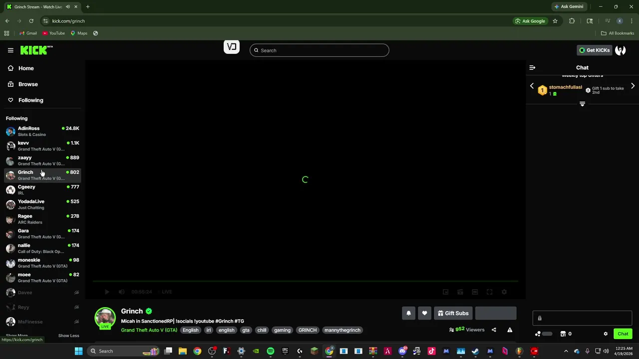Image resolution: width=639 pixels, height=359 pixels.
Task: Click the locked chat message input
Action: [x=582, y=318]
